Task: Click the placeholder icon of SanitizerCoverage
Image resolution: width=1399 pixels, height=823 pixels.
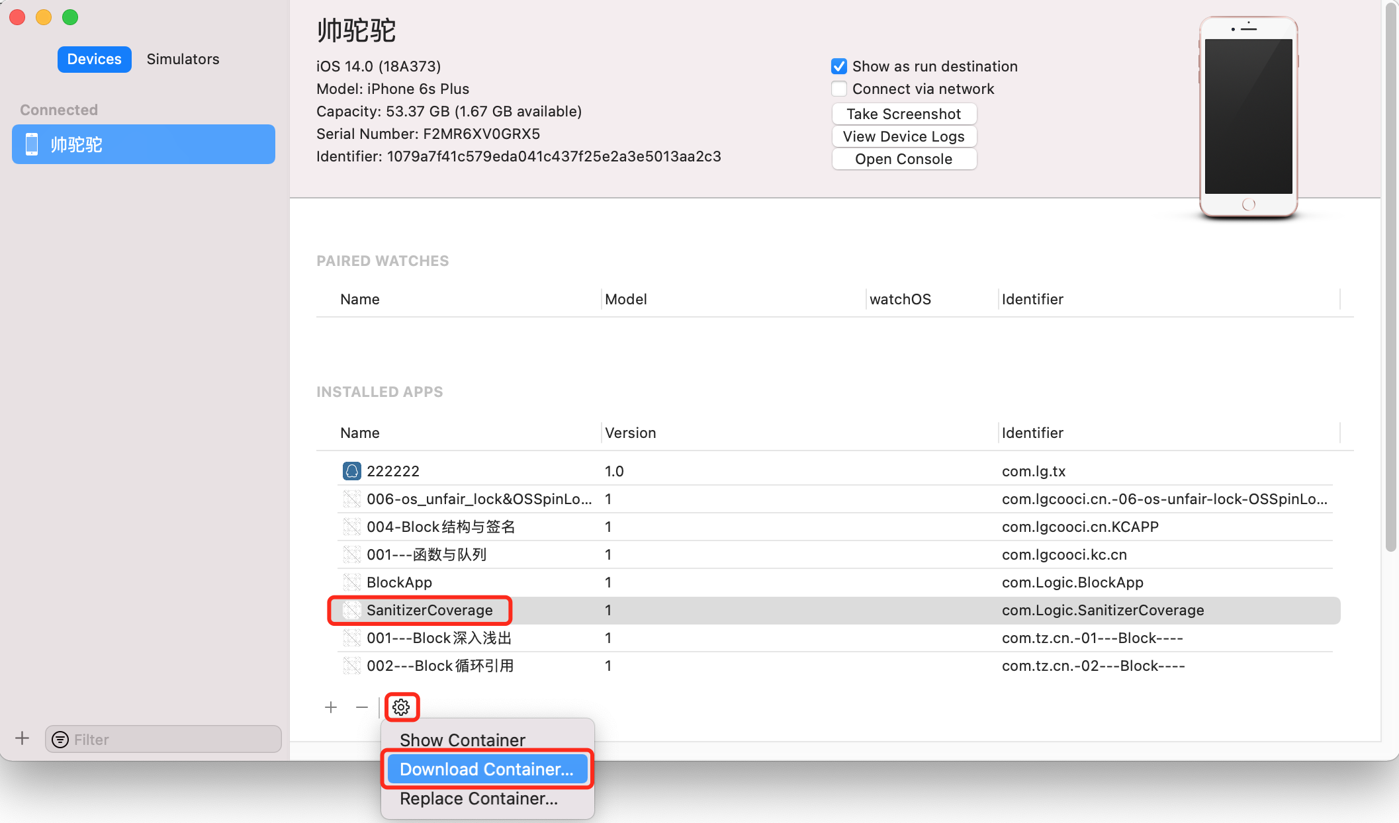Action: click(x=352, y=610)
